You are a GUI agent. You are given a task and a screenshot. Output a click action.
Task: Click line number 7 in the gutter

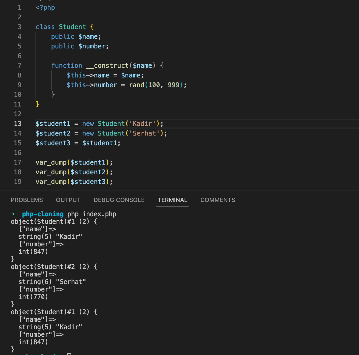tap(19, 66)
